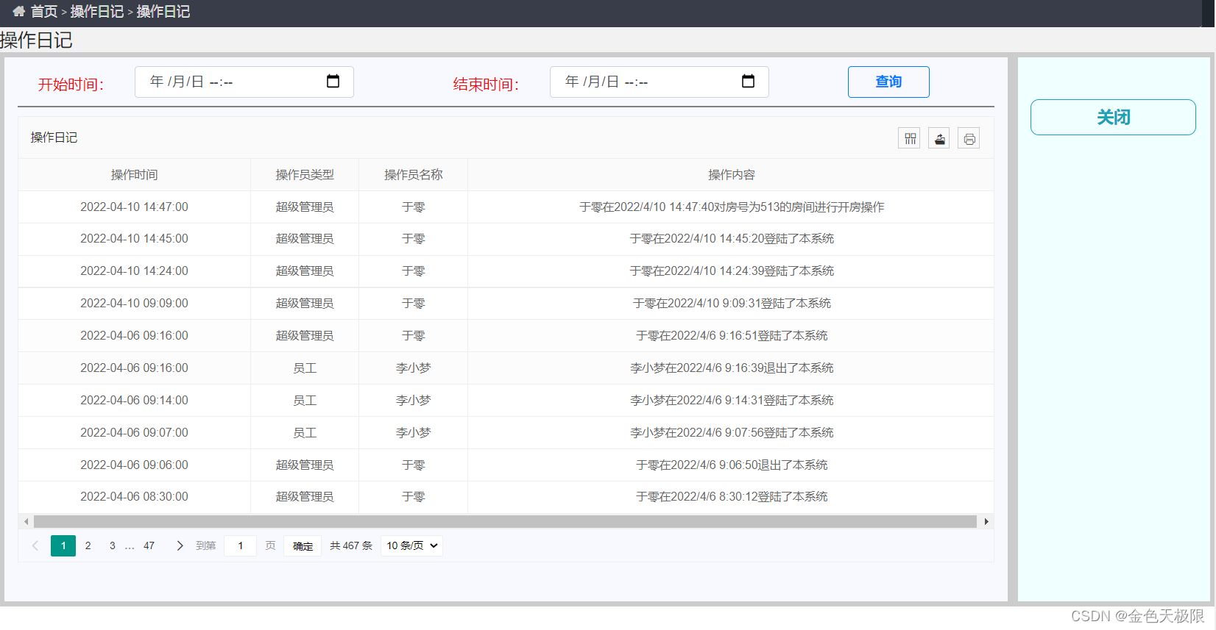Click the home icon in breadcrumb
Image resolution: width=1216 pixels, height=630 pixels.
pos(19,11)
